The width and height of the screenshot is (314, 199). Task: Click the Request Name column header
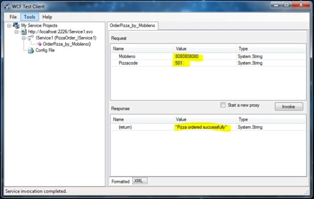click(142, 49)
